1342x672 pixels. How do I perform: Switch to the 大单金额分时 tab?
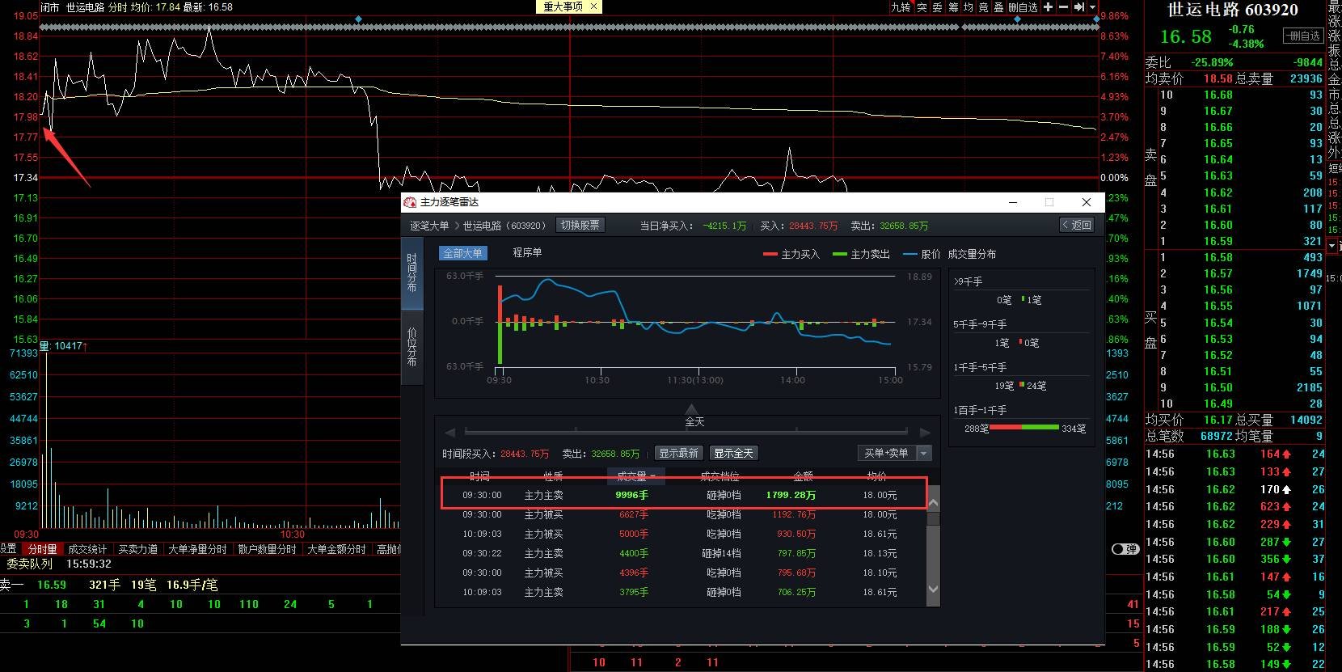point(336,549)
